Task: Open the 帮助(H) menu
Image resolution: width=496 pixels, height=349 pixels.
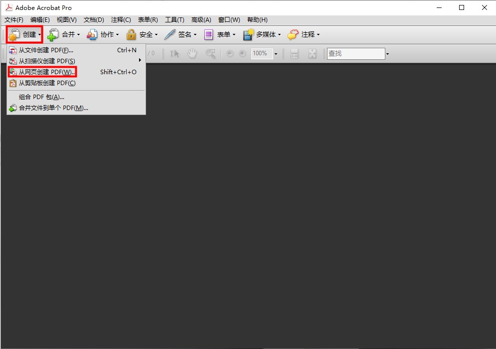Action: tap(257, 20)
